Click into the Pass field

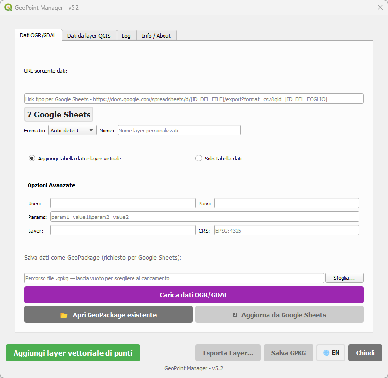(x=286, y=203)
